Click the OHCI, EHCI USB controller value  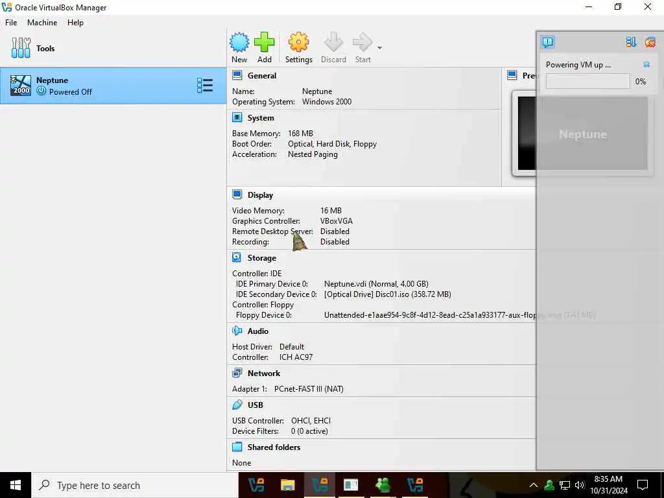click(311, 420)
